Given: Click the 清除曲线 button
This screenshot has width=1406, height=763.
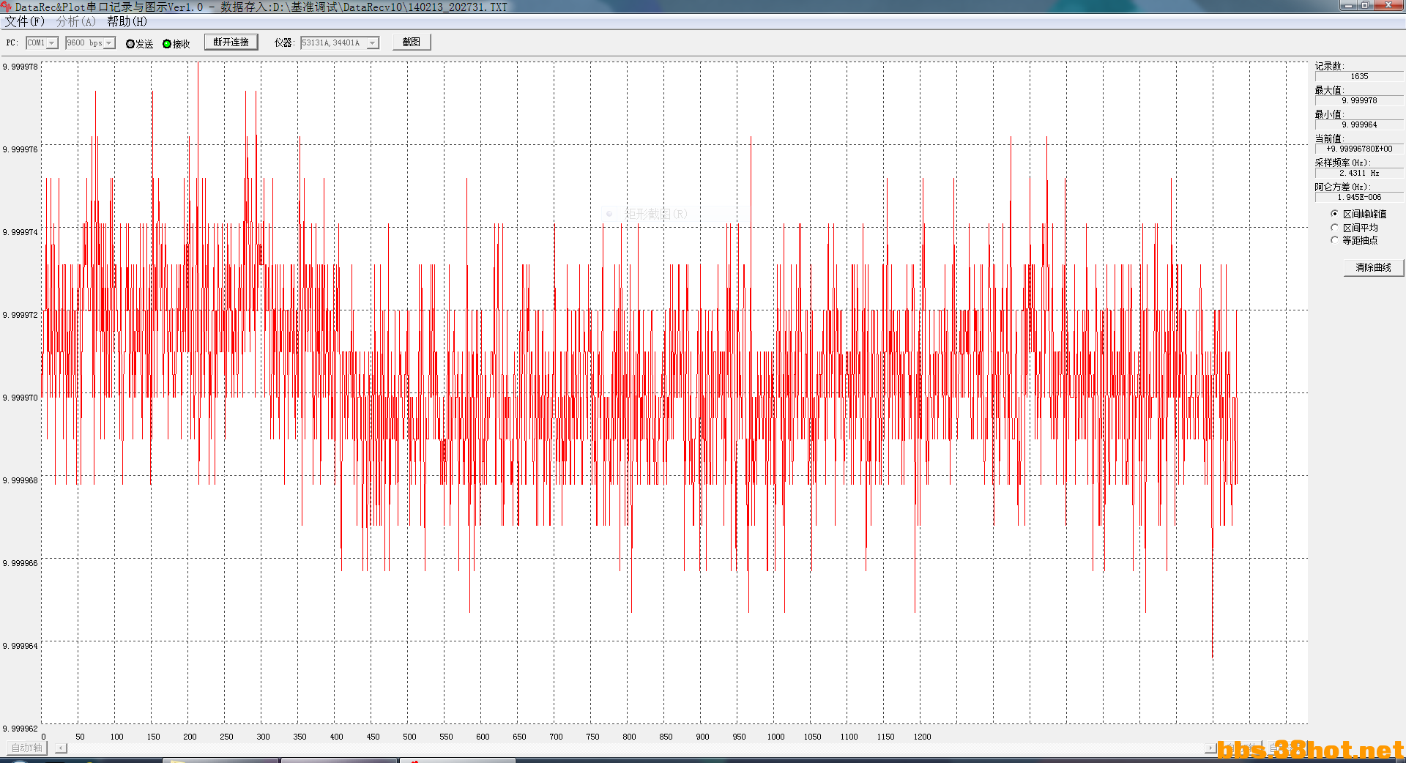Looking at the screenshot, I should coord(1373,268).
